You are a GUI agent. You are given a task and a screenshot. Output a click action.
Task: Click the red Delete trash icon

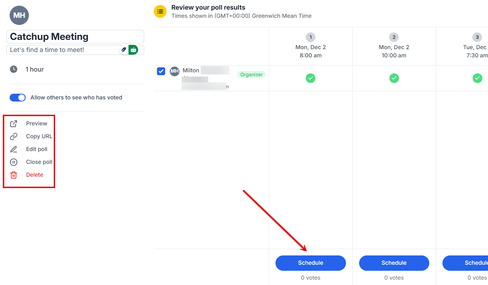click(14, 175)
